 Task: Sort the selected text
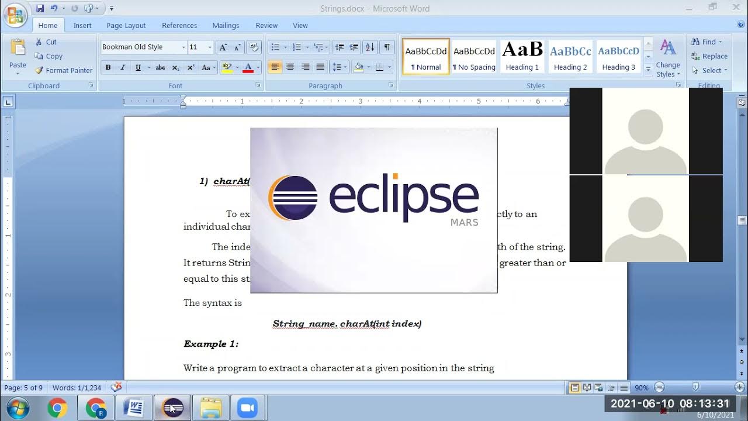tap(370, 47)
